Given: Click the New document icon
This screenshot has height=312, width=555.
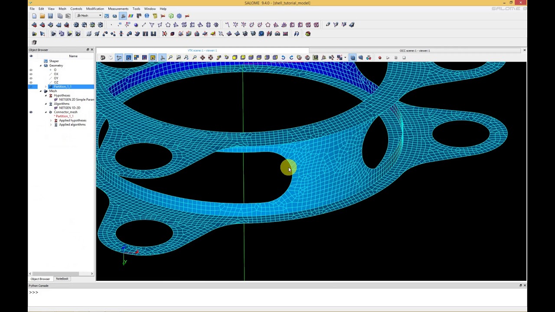Looking at the screenshot, I should coord(34,16).
